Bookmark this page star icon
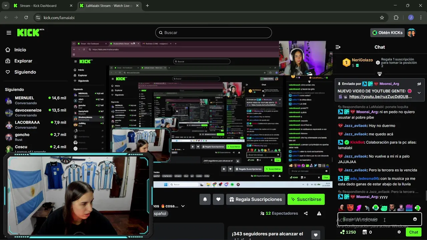This screenshot has height=240, width=427. click(x=382, y=18)
